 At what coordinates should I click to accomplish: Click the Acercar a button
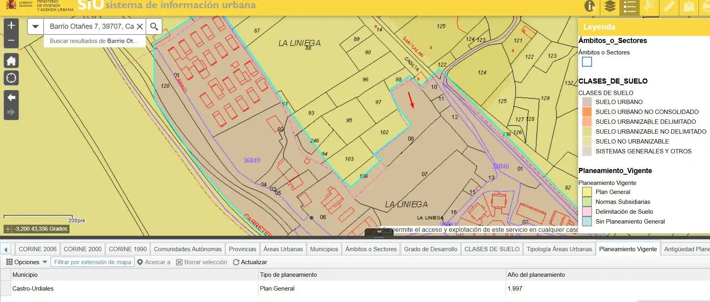pos(154,262)
